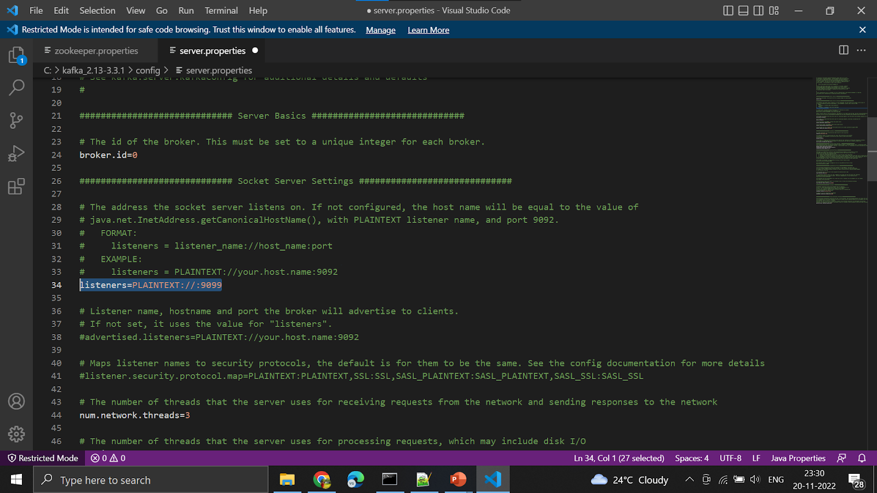Open the notifications bell in status bar
The width and height of the screenshot is (877, 493).
pos(862,458)
